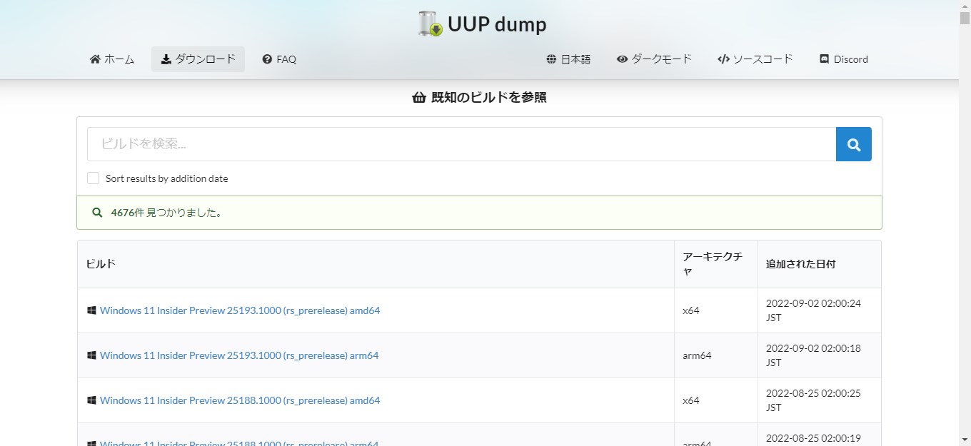This screenshot has height=446, width=971.
Task: Click green magnifier icon in results banner
Action: (97, 213)
